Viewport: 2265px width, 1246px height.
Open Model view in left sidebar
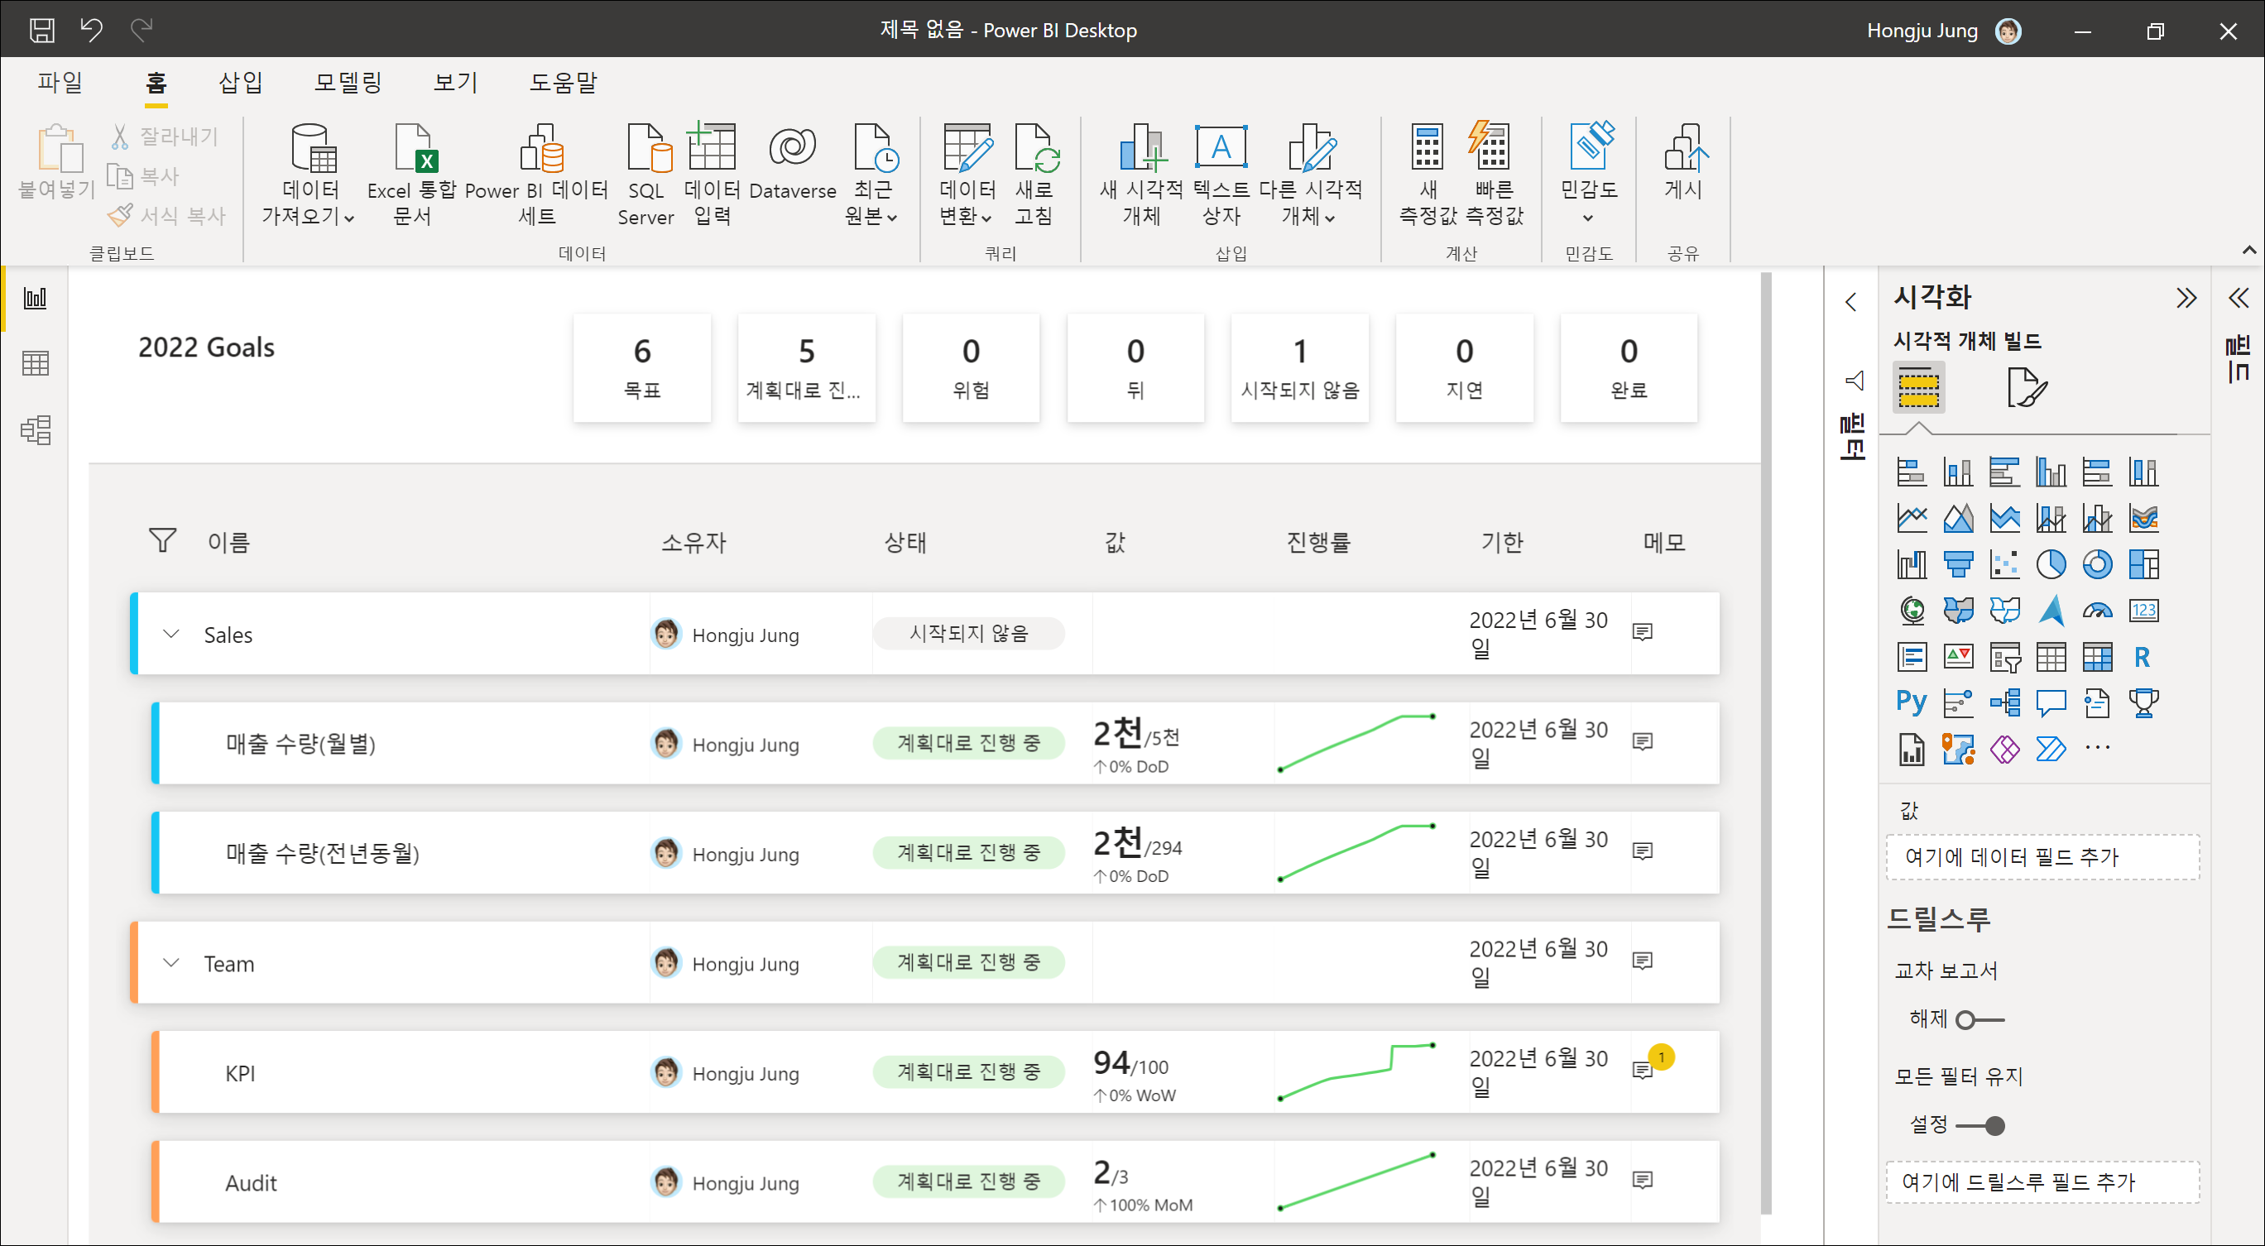[x=35, y=430]
